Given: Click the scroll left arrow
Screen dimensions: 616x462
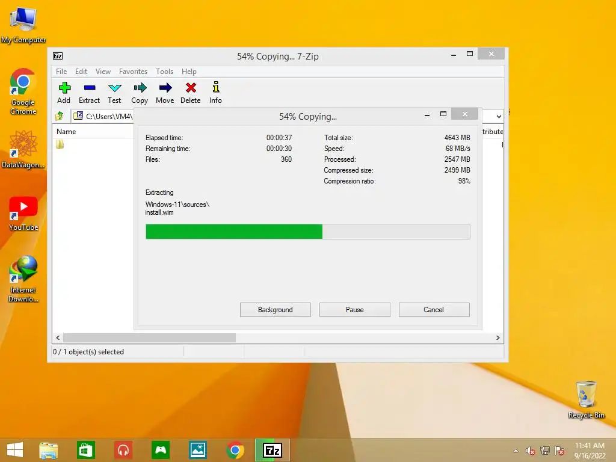Looking at the screenshot, I should pyautogui.click(x=58, y=338).
